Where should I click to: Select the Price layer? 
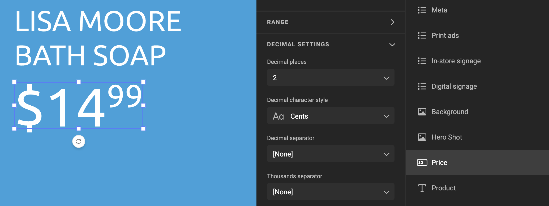[478, 163]
